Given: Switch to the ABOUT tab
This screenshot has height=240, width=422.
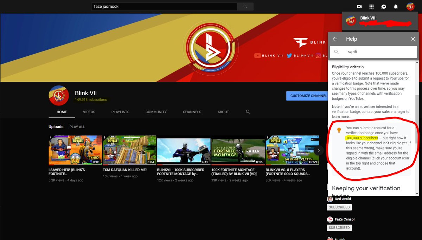Looking at the screenshot, I should (x=223, y=112).
